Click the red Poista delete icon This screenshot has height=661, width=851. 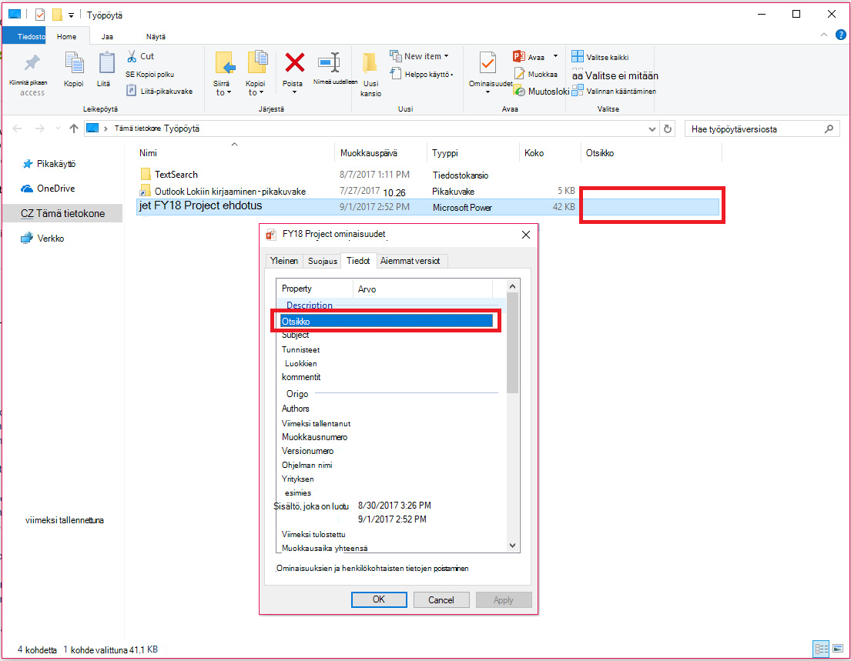pyautogui.click(x=295, y=63)
